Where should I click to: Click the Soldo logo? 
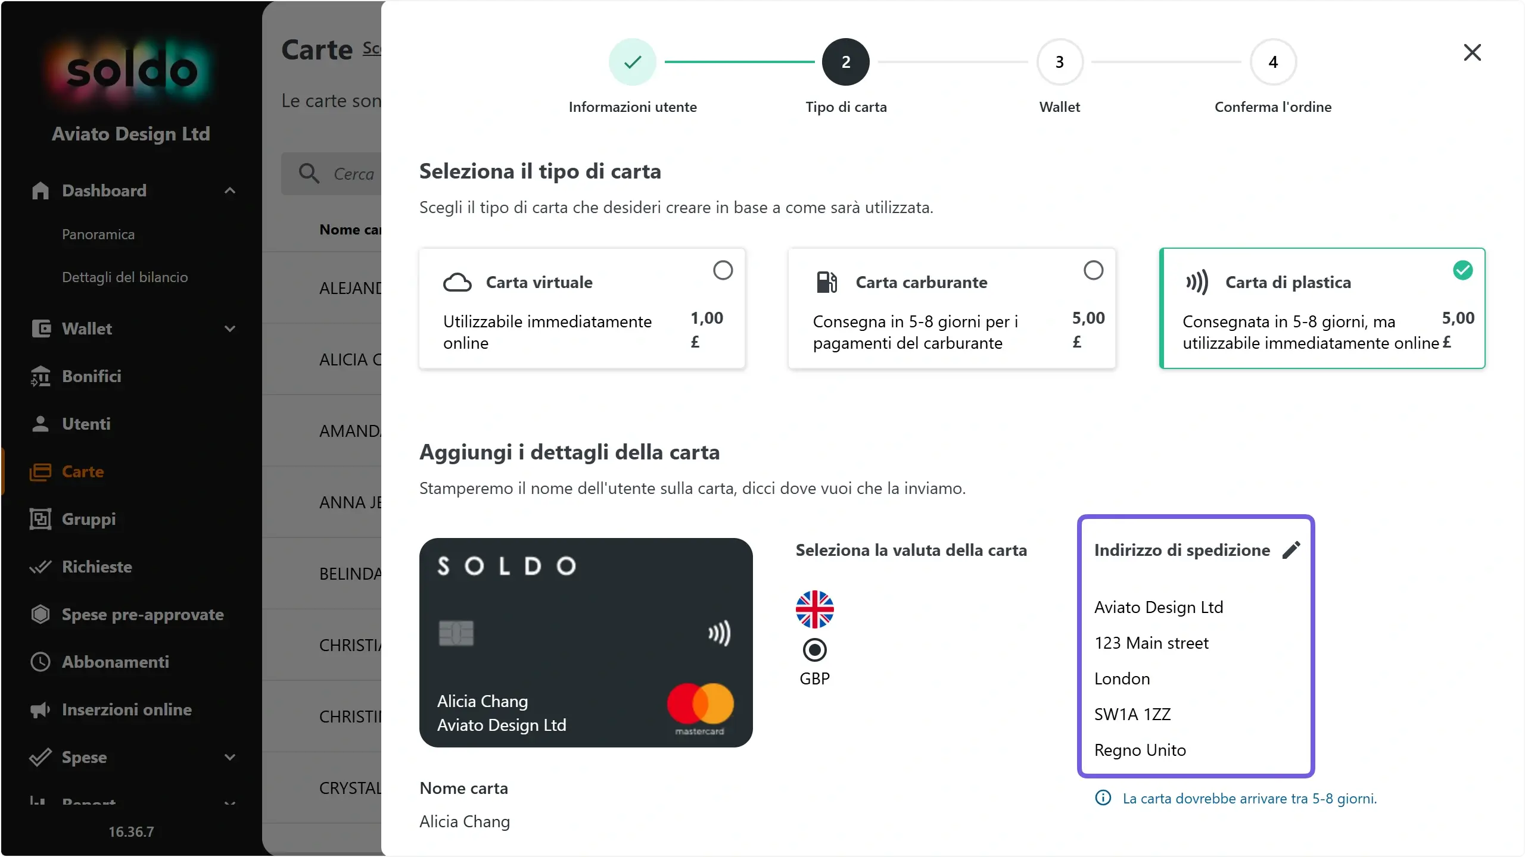coord(131,71)
